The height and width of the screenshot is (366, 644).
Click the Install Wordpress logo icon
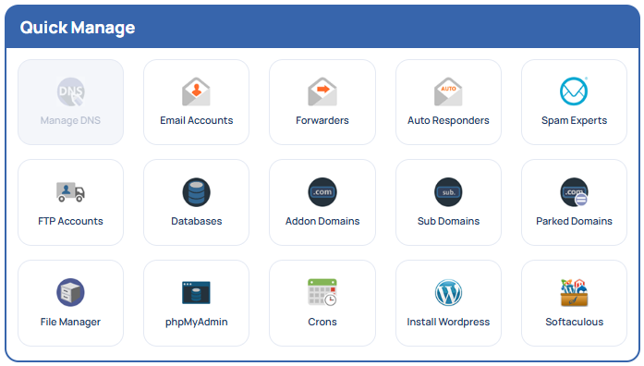pyautogui.click(x=448, y=292)
